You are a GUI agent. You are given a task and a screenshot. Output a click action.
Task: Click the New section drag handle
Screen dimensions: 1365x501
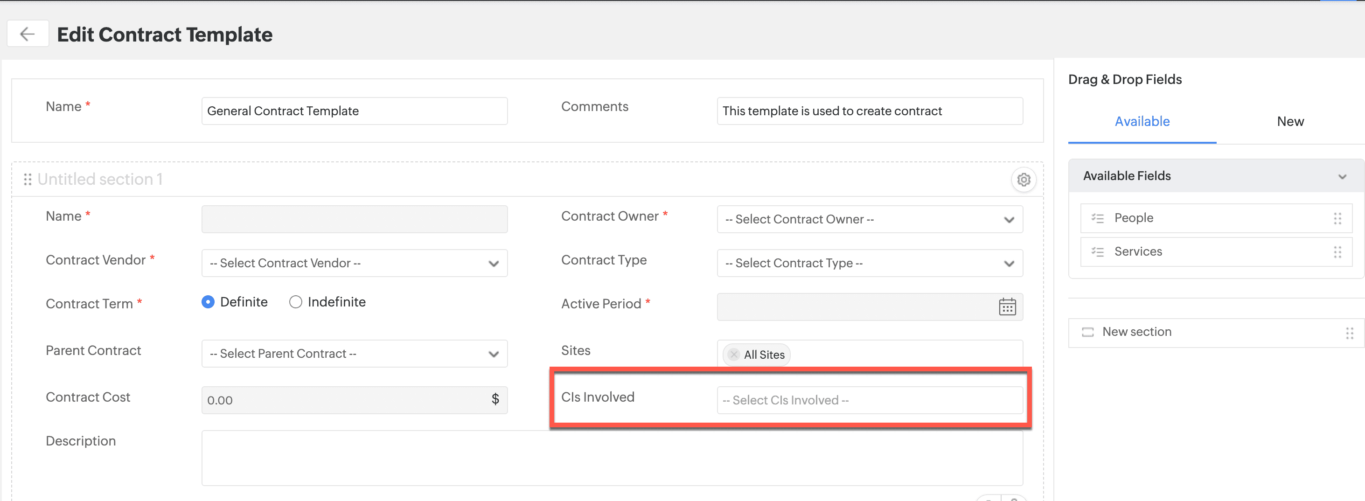[x=1349, y=333]
